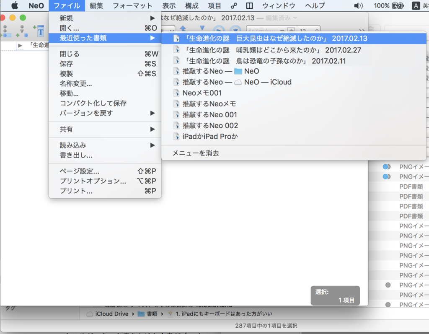The height and width of the screenshot is (334, 429).
Task: Open recent 推敲するNeo in iCloud
Action: 294,82
